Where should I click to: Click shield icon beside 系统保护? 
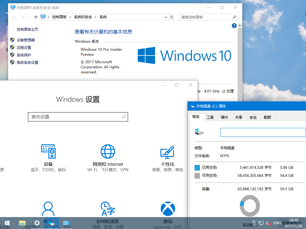(x=12, y=55)
